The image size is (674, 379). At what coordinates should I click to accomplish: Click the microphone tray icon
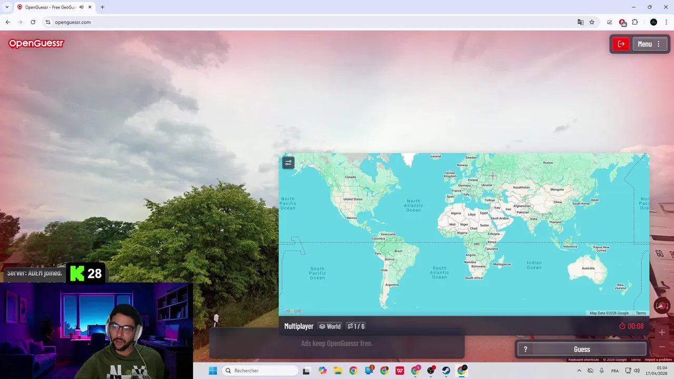602,371
